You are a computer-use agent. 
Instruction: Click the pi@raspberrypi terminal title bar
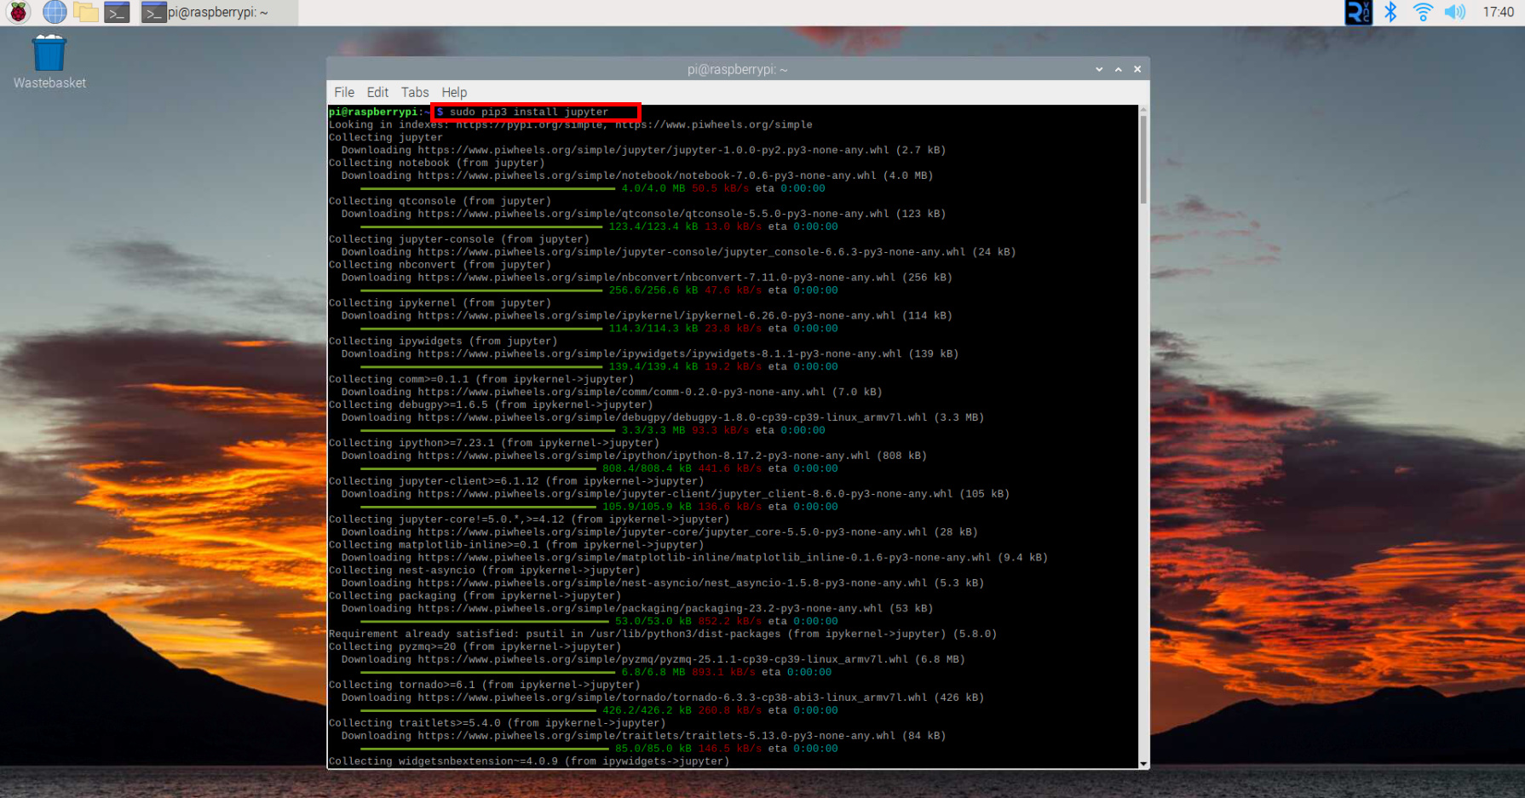pos(738,69)
